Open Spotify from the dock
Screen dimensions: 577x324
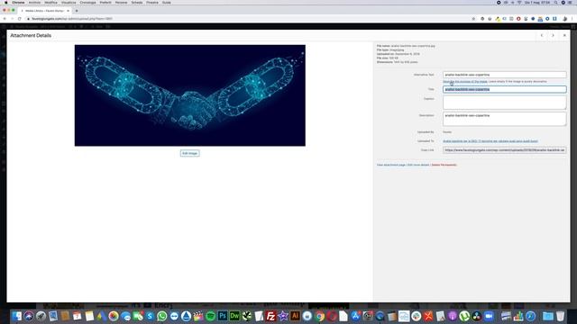click(x=210, y=316)
